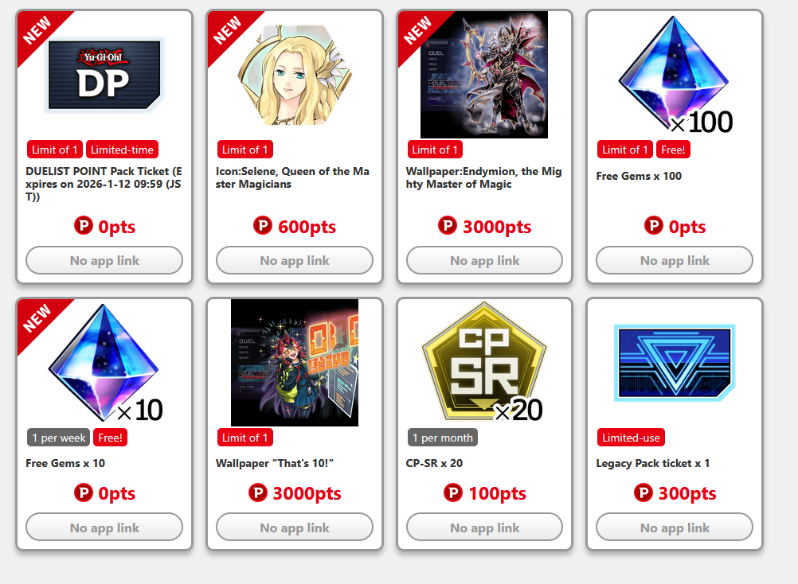Click the gold CP-SR x20 badge icon
Screen dimensions: 798x584
click(x=484, y=361)
